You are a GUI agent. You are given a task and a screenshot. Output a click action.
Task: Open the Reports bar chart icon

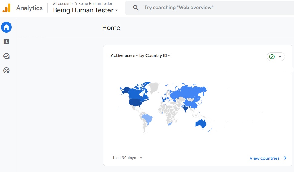6,42
